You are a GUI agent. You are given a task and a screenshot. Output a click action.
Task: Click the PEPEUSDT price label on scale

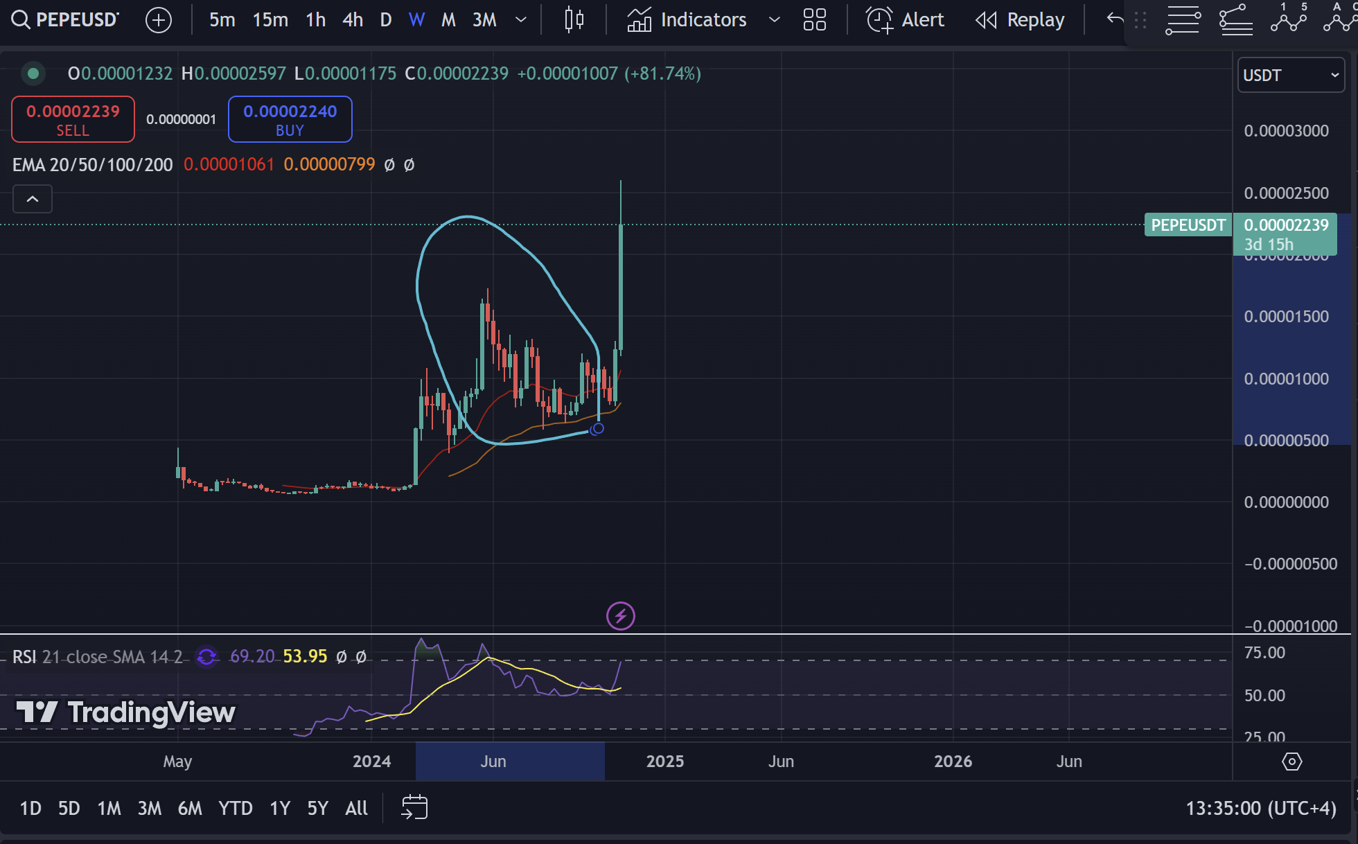1188,225
